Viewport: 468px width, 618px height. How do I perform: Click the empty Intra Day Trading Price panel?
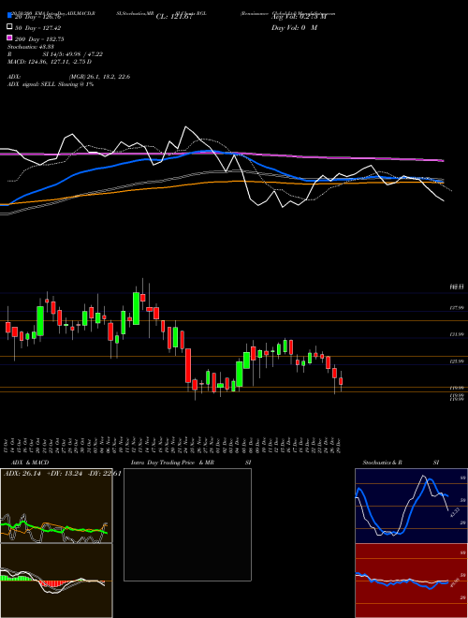(187, 524)
